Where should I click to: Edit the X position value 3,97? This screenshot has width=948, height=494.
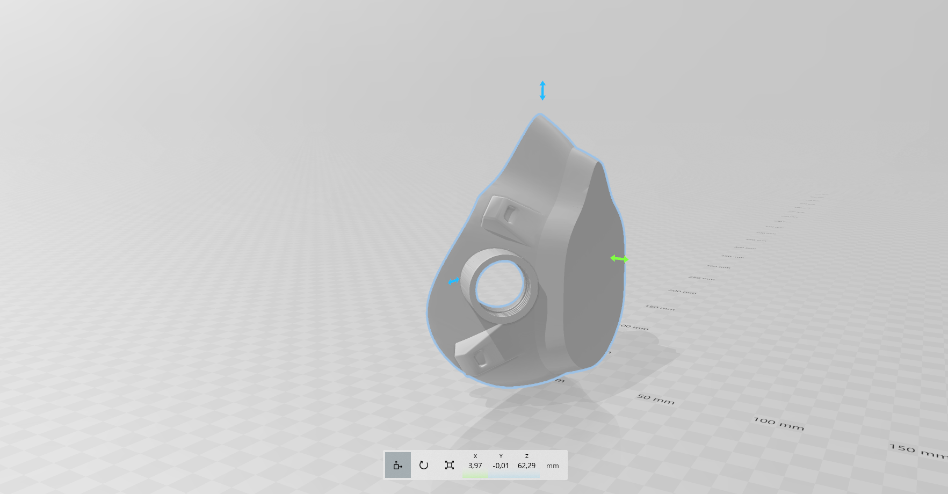475,466
